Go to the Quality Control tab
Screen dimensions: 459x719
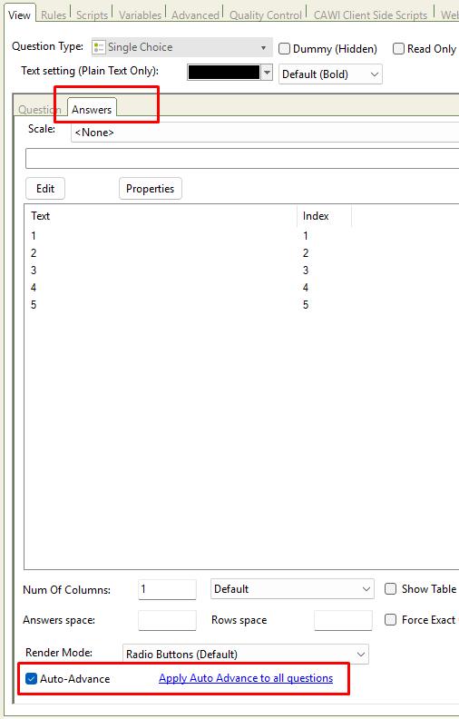coord(265,15)
